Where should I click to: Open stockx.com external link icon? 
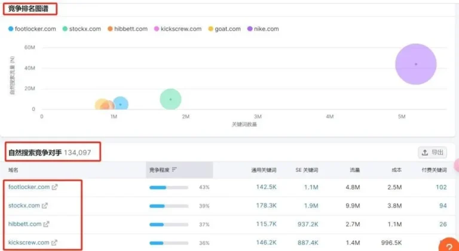[x=44, y=206]
